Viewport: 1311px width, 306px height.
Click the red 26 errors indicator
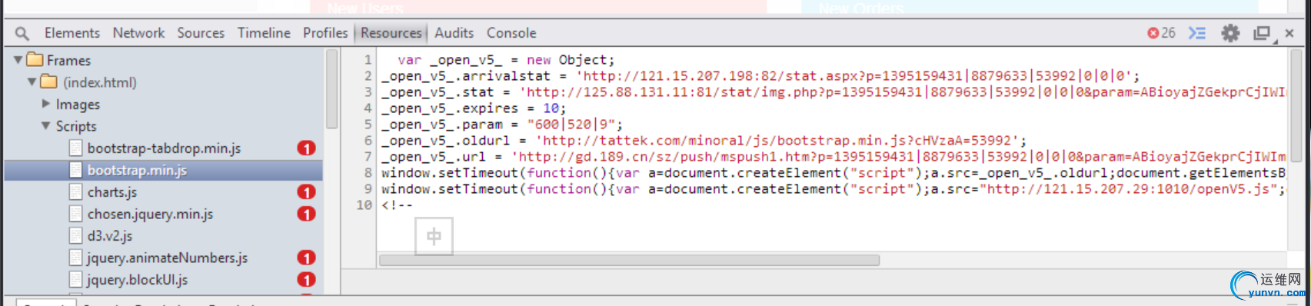pyautogui.click(x=1161, y=33)
